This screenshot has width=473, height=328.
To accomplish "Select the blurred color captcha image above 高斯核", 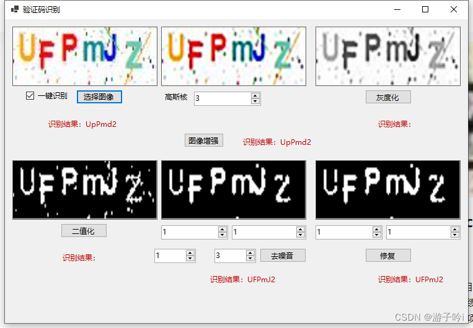I will [234, 56].
